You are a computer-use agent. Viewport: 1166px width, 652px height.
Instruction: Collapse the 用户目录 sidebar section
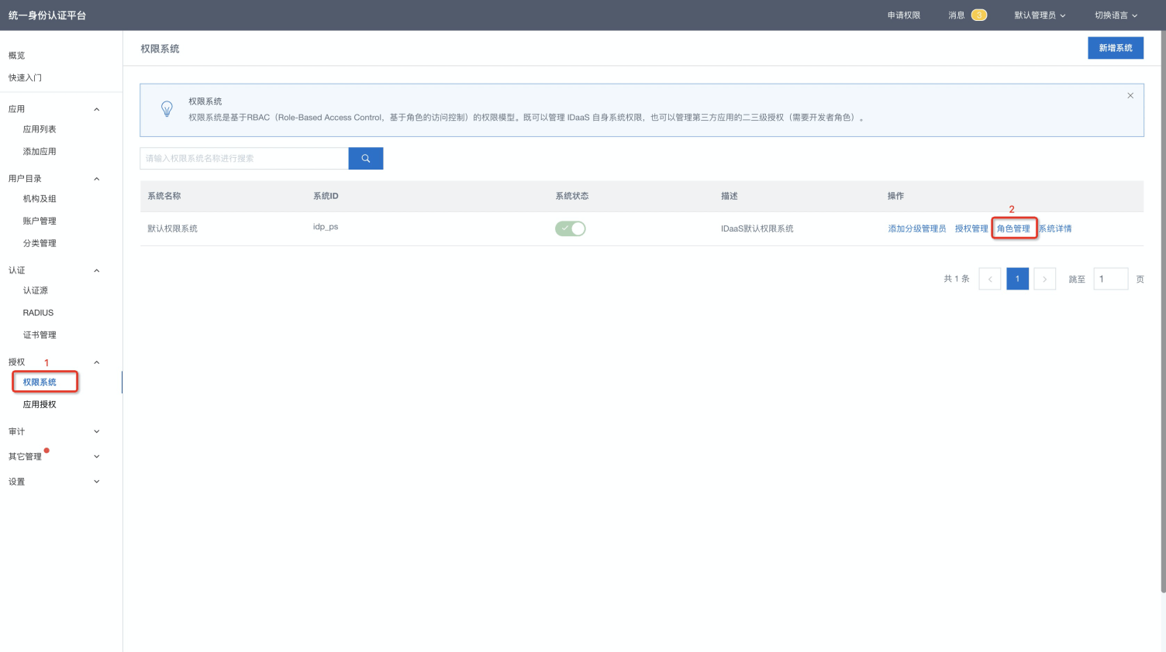coord(97,179)
